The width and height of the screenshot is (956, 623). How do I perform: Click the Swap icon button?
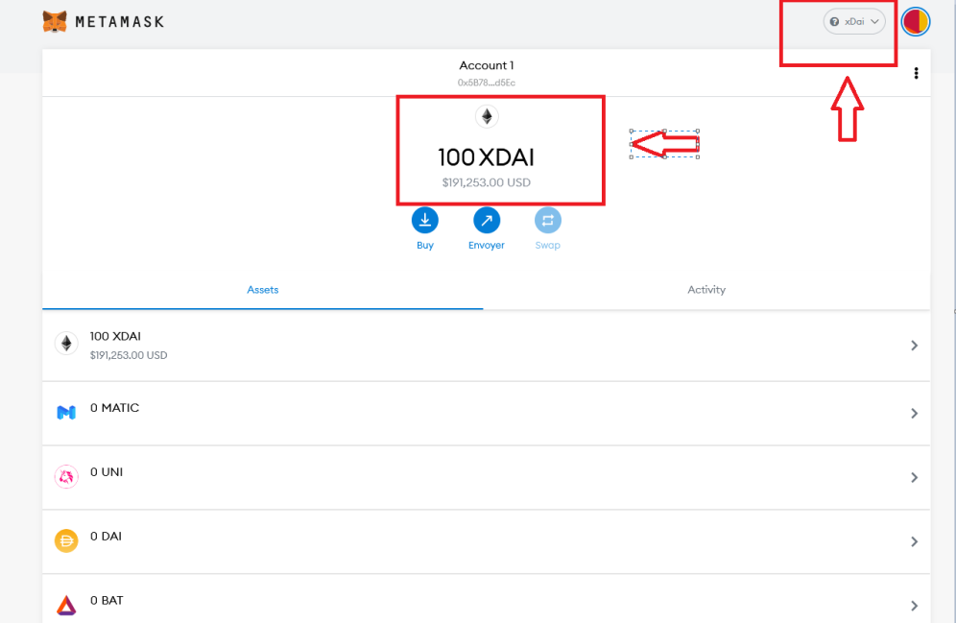coord(547,220)
